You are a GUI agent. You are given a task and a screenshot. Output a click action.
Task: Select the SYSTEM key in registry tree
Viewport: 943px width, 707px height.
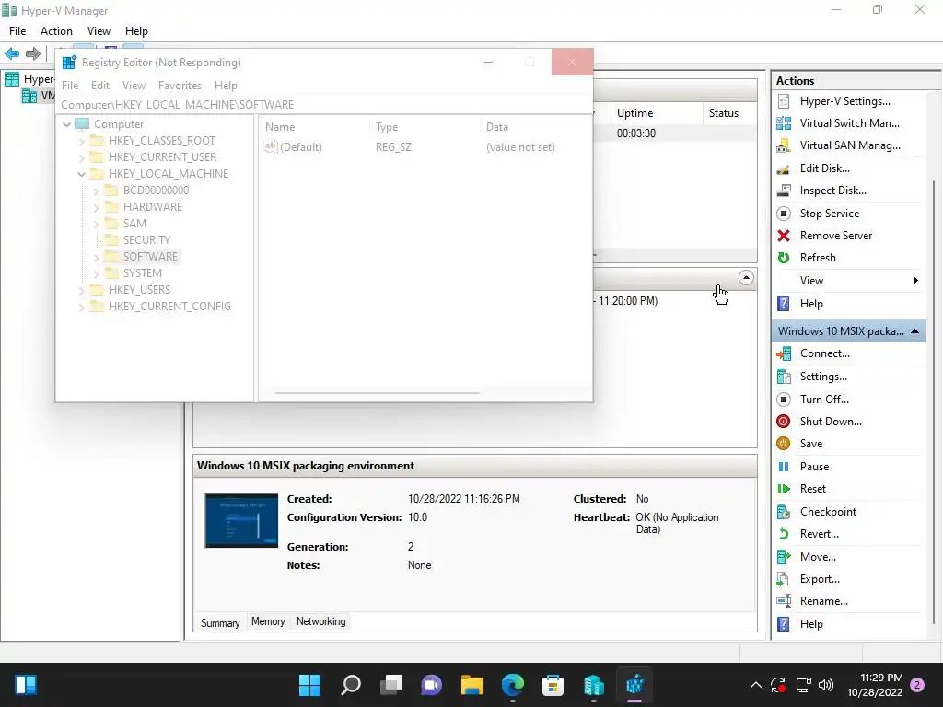[143, 272]
